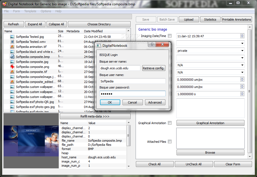Viewport: 257px width, 177px height.
Task: Open the Options menu
Action: (46, 11)
